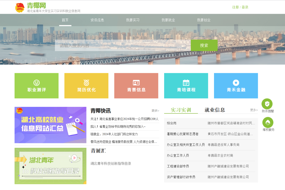Open the 暑期爱心托管班志愿者 listing
The height and width of the screenshot is (190, 285).
[183, 134]
